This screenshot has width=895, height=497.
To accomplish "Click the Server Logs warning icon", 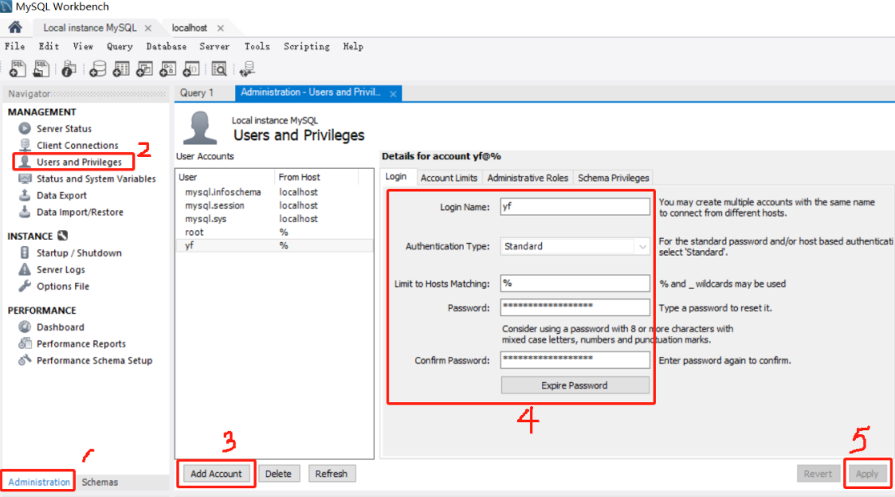I will pos(25,269).
